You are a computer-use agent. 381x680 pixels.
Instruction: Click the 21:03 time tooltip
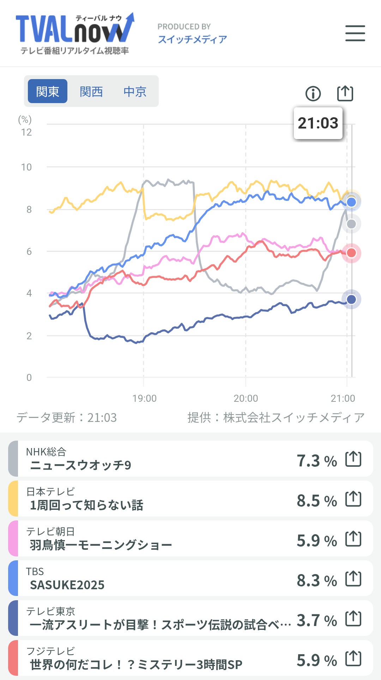(x=318, y=123)
